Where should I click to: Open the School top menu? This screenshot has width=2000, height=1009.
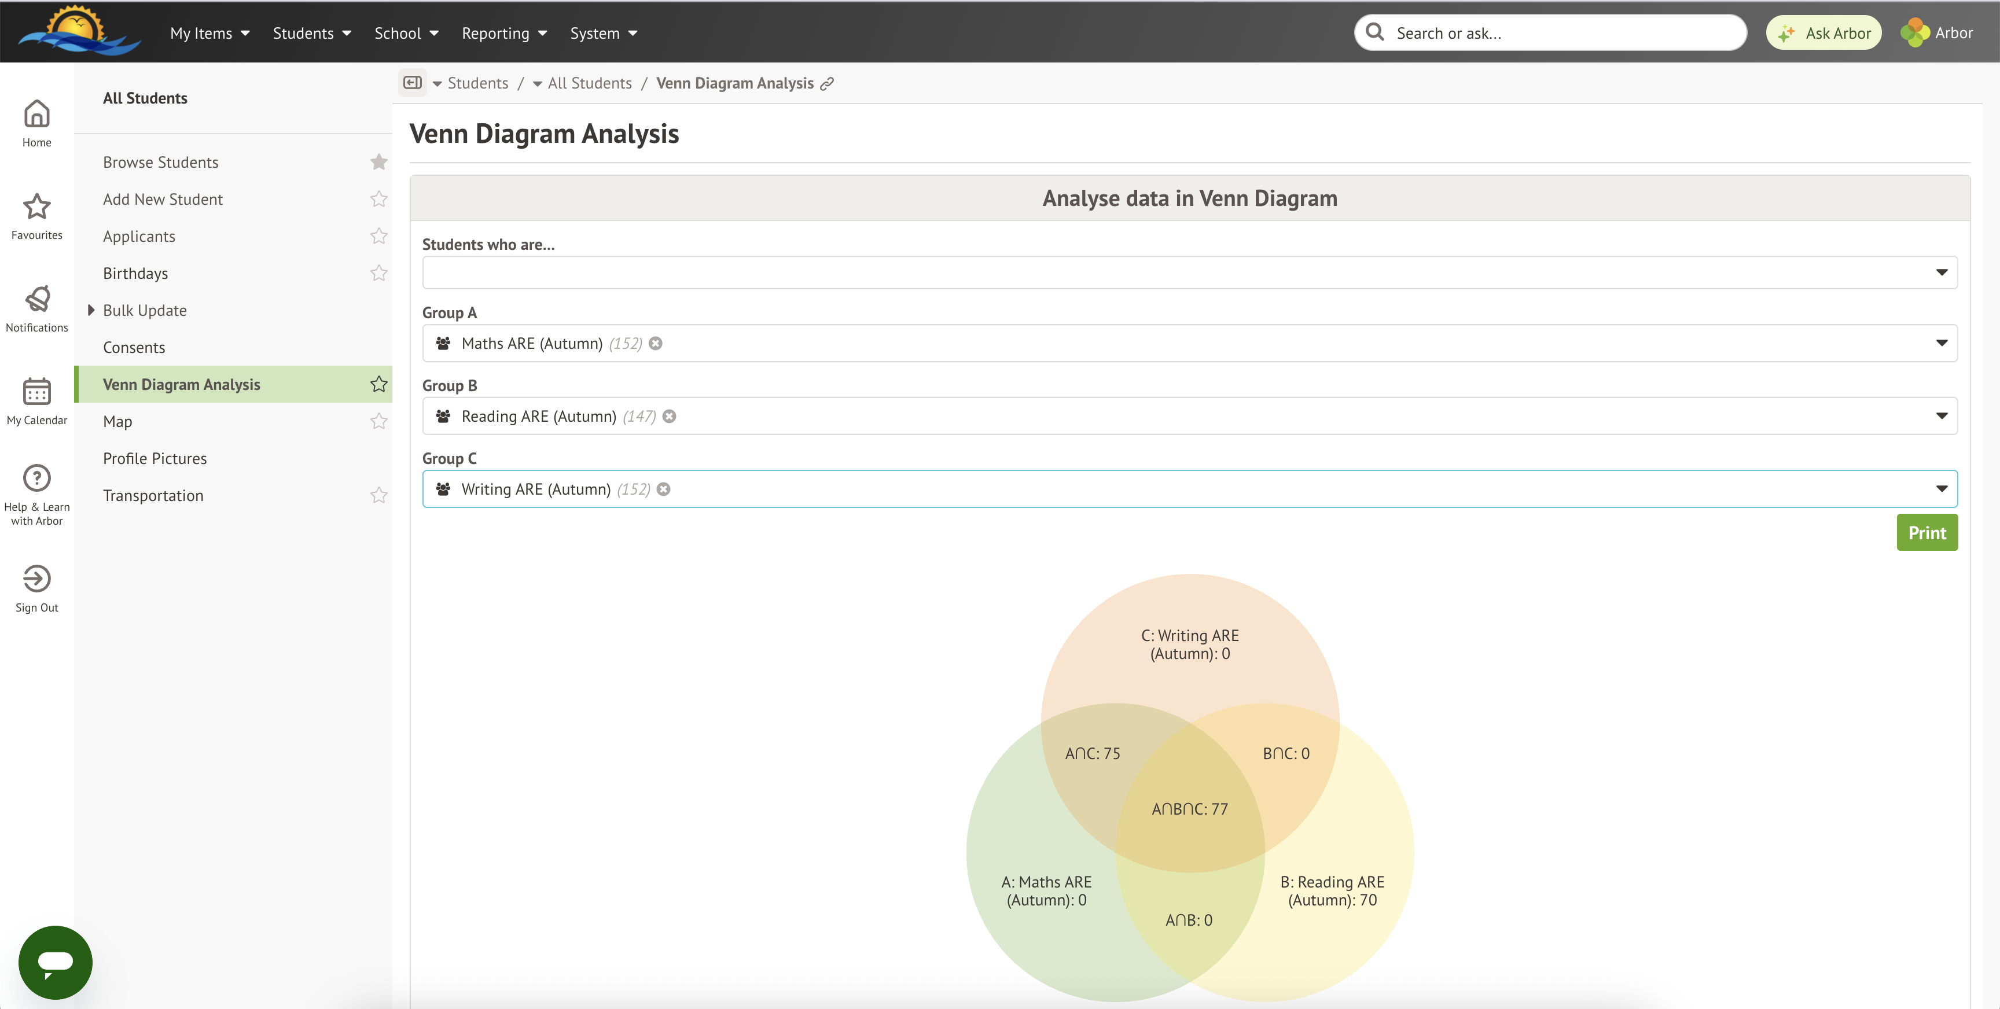[x=406, y=34]
